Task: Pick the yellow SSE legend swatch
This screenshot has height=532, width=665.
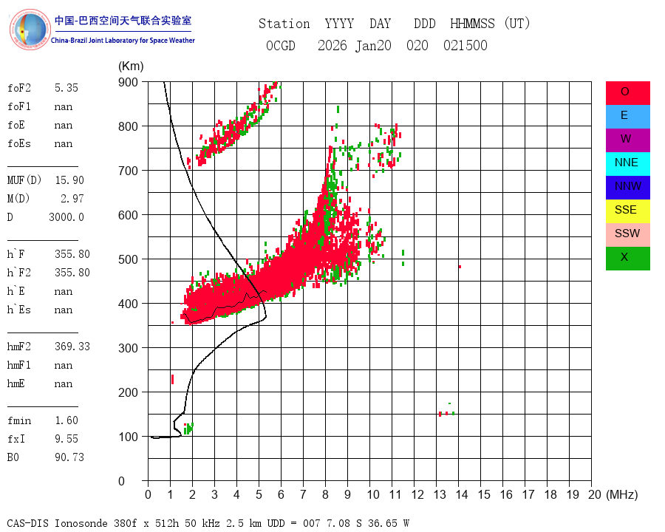Action: click(627, 211)
